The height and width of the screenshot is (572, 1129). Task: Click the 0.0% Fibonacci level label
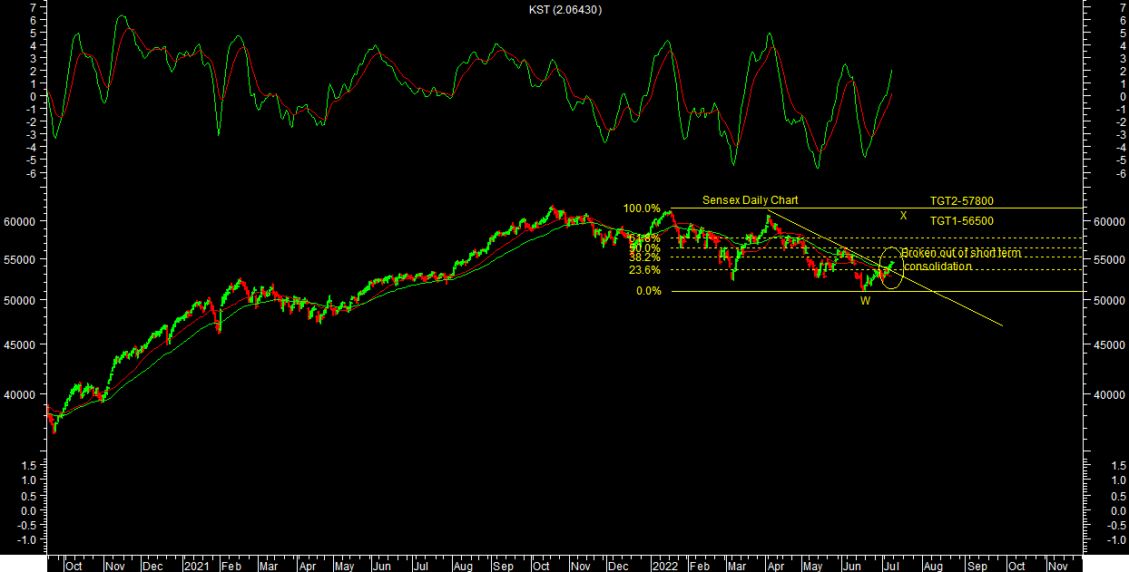click(x=648, y=291)
